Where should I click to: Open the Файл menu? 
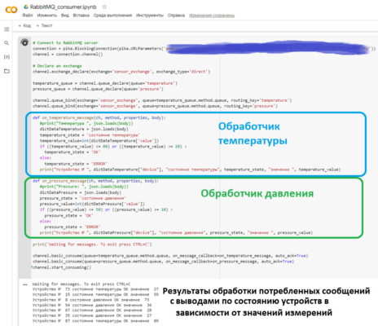pyautogui.click(x=28, y=15)
